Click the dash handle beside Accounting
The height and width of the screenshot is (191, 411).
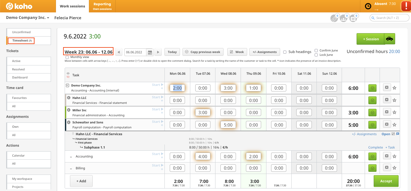[x=71, y=157]
